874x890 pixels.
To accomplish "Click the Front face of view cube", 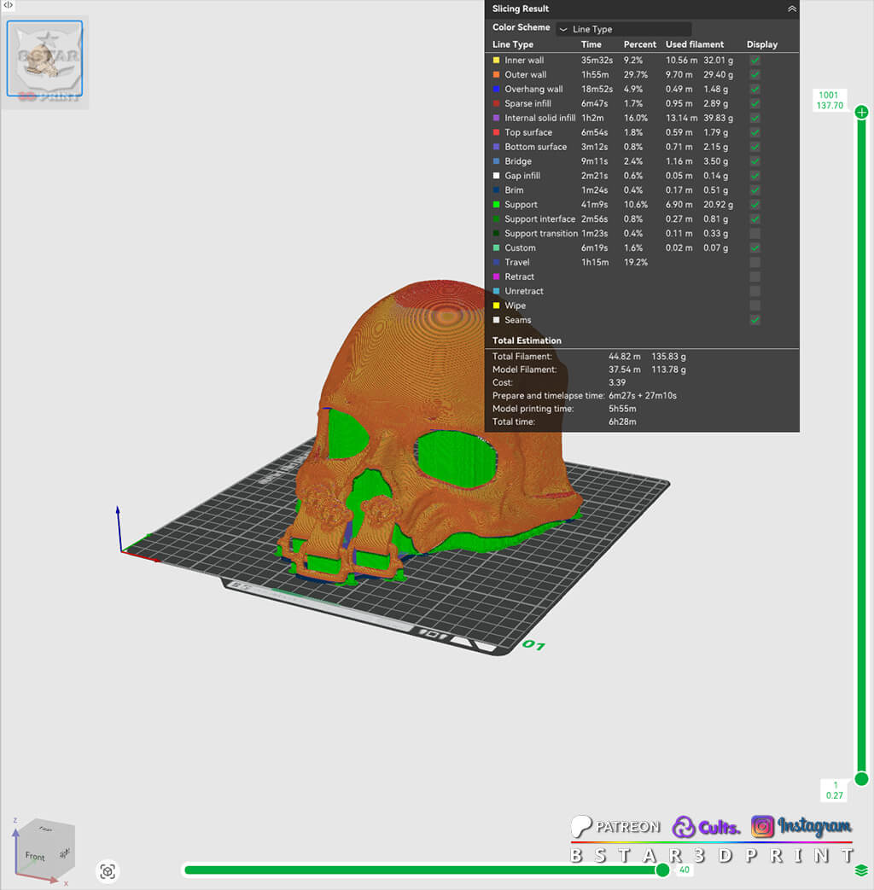I will [35, 856].
